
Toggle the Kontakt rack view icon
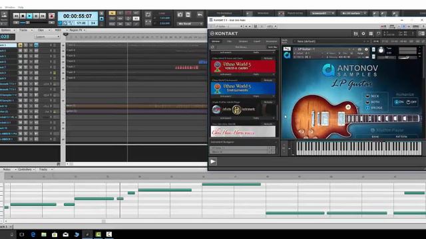pyautogui.click(x=371, y=34)
